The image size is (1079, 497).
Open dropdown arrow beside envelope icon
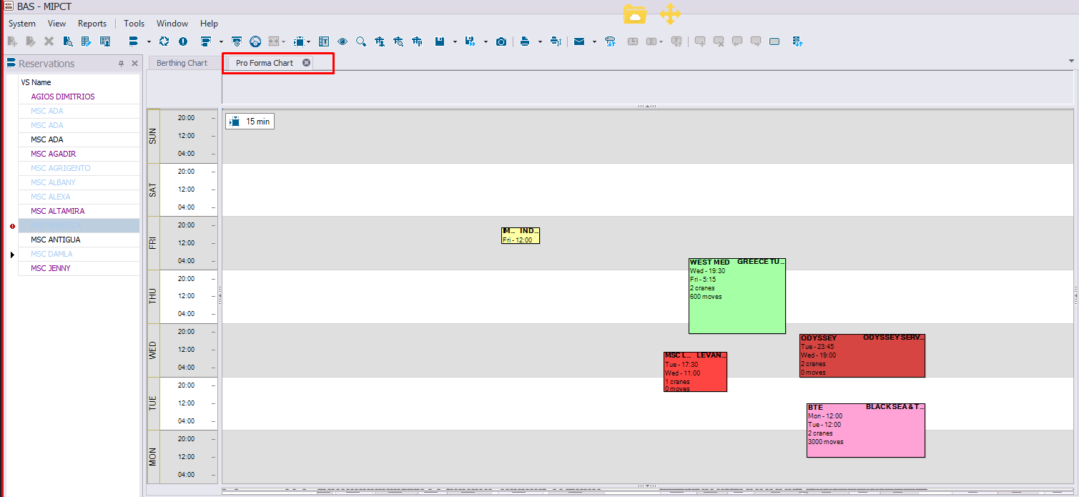click(594, 41)
